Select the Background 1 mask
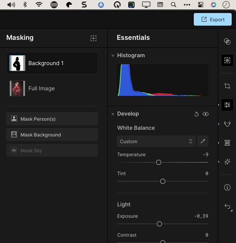Screen dimensions: 236x243 click(x=52, y=63)
